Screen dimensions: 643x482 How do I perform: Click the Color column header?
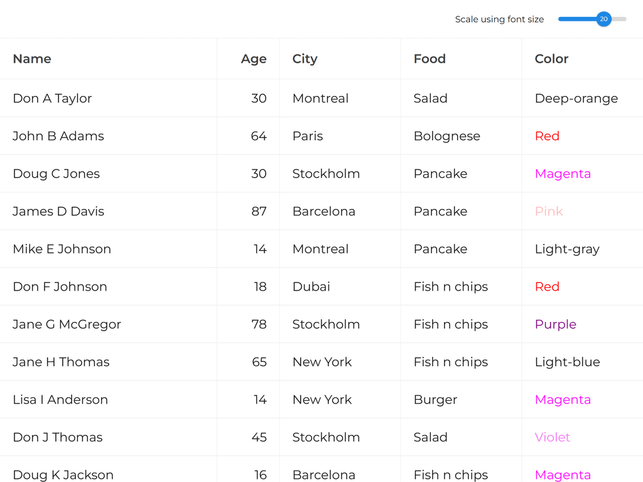[551, 59]
